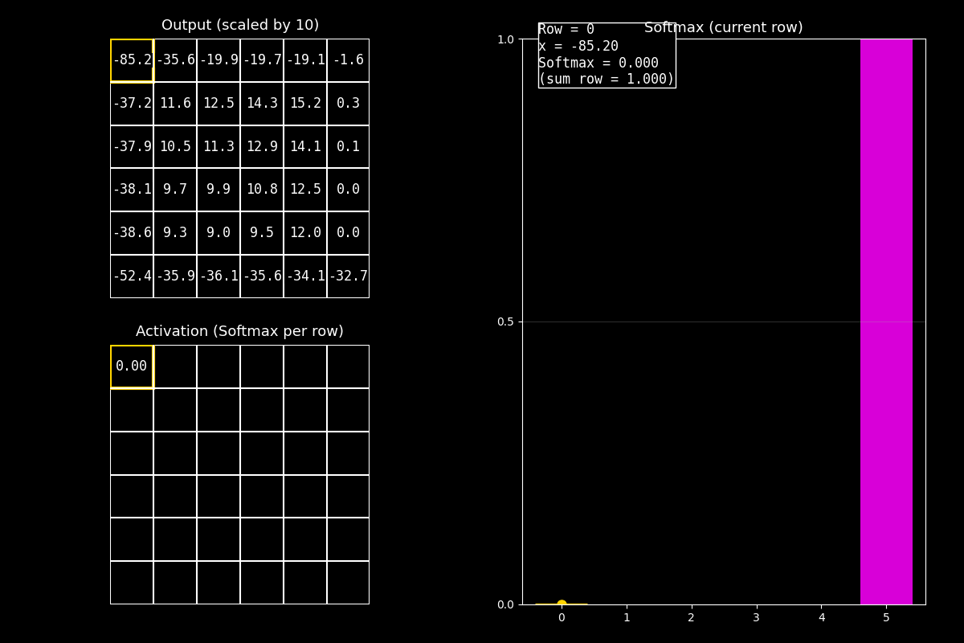964x643 pixels.
Task: Click the output cell with value 11.6
Action: pyautogui.click(x=175, y=104)
